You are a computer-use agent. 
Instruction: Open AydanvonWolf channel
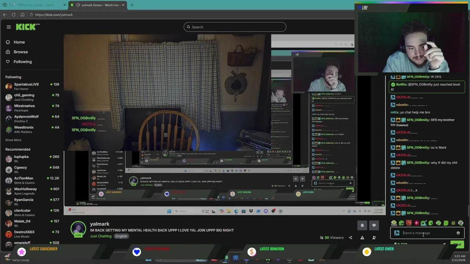pos(32,118)
